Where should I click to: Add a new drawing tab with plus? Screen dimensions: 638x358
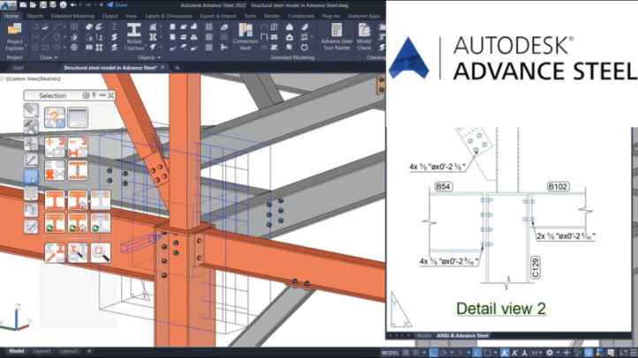[x=177, y=67]
